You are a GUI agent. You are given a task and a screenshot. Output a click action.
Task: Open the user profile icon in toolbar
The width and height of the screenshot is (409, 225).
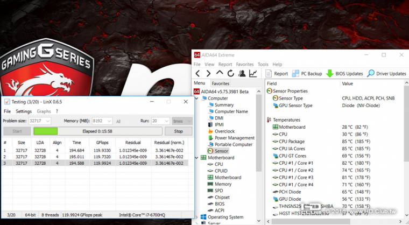click(242, 73)
